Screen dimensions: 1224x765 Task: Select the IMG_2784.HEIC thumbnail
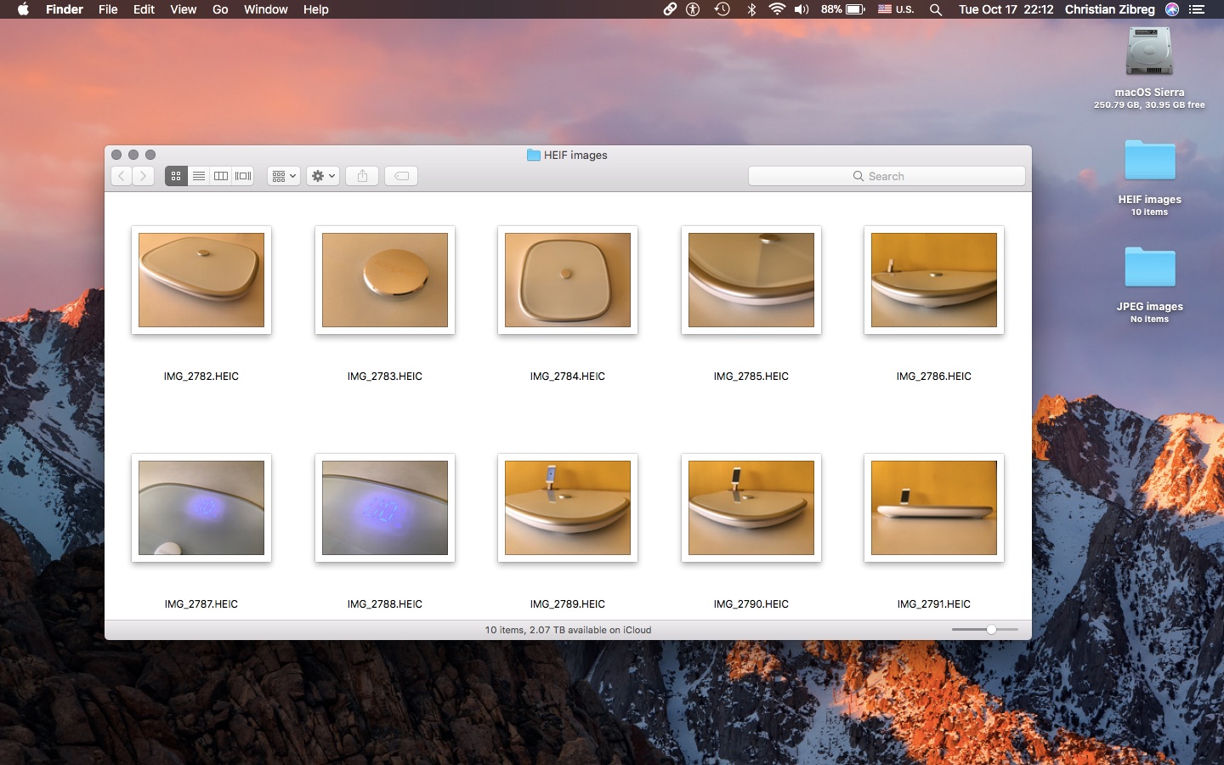568,280
